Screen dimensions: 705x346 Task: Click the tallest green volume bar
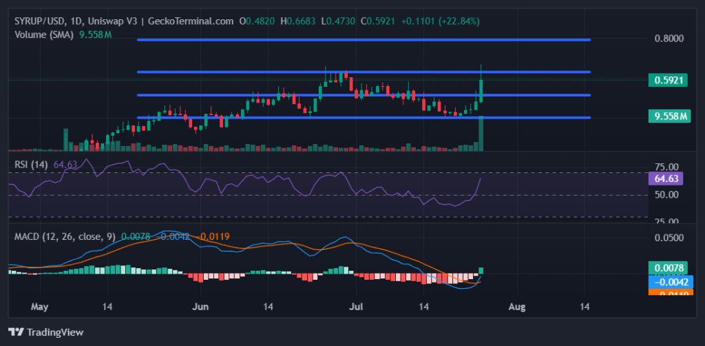pos(481,134)
